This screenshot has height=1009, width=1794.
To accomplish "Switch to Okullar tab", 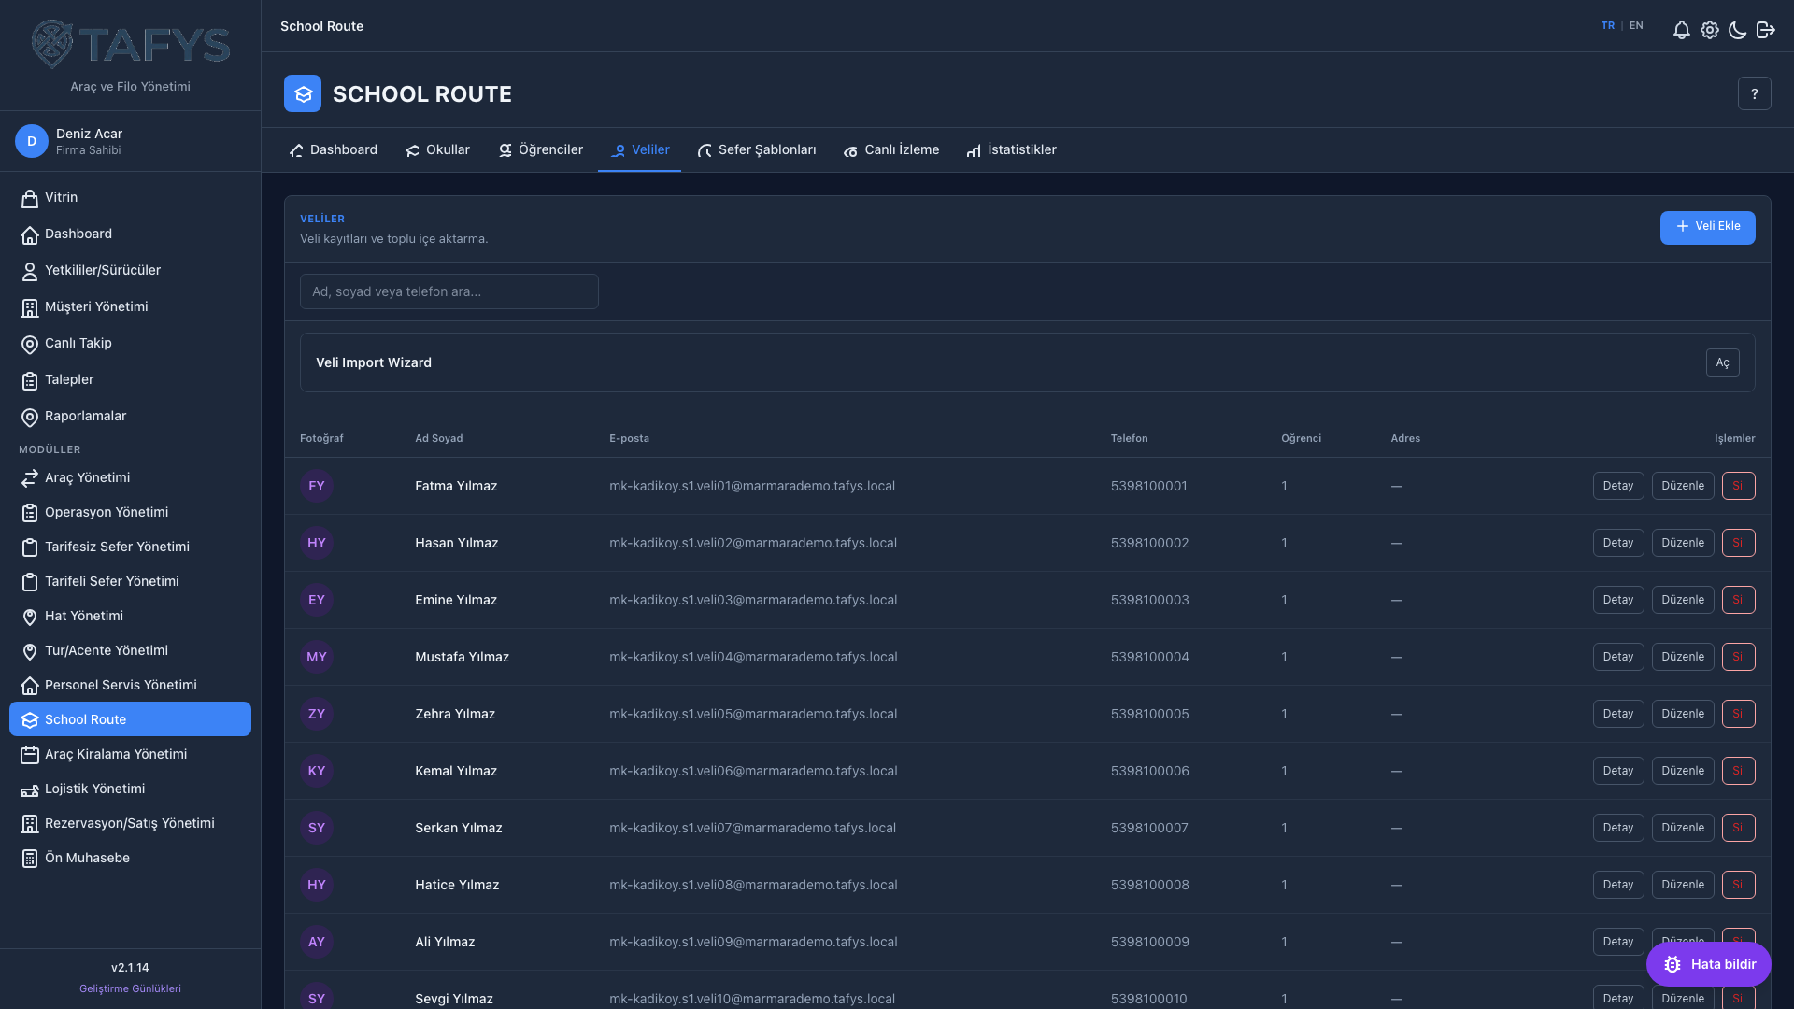I will pos(437,150).
